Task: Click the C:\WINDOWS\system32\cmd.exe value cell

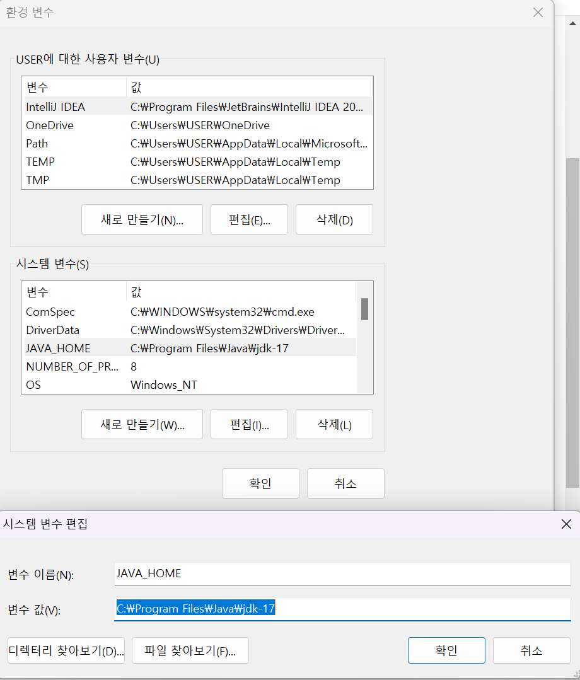Action: 223,311
